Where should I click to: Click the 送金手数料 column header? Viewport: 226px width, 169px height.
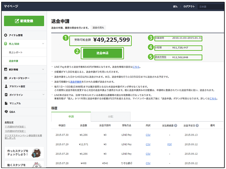[x=105, y=126]
